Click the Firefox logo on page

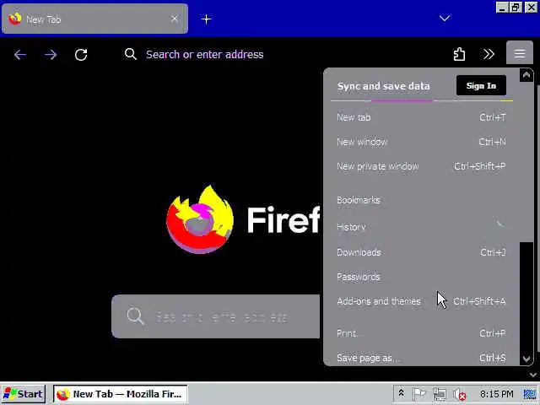tap(200, 219)
